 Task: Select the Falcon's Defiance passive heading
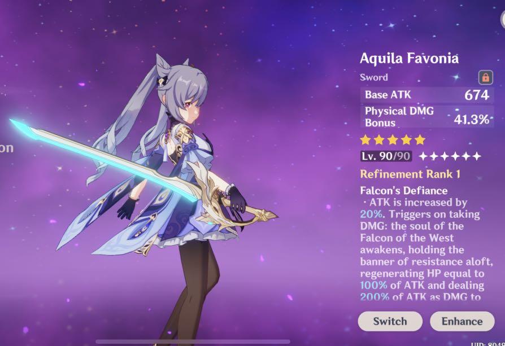[403, 191]
